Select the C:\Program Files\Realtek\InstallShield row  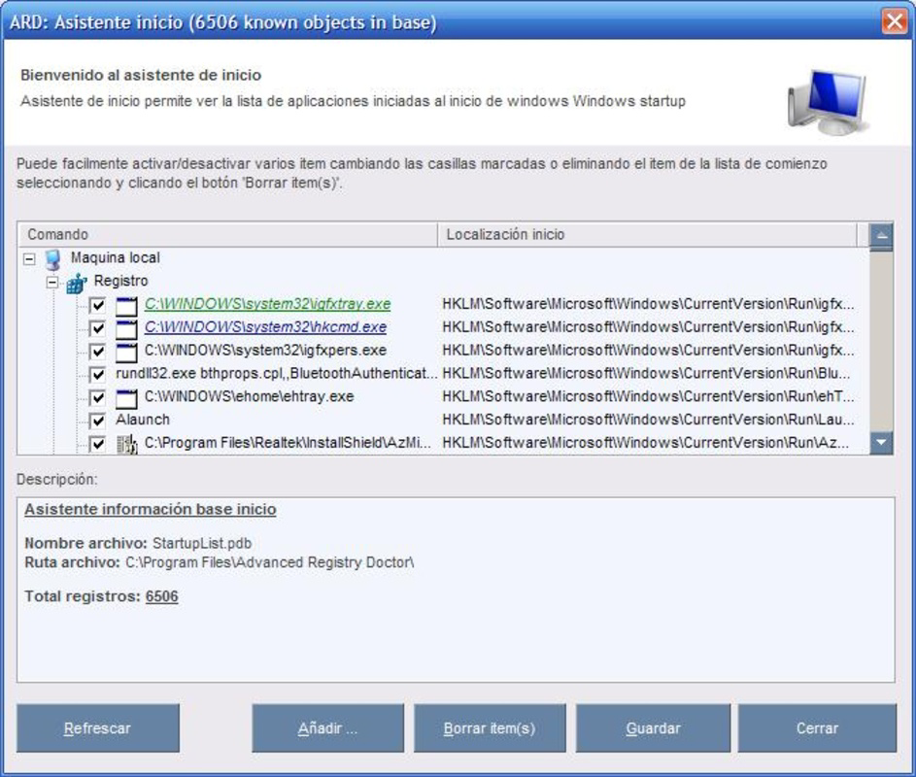(288, 443)
